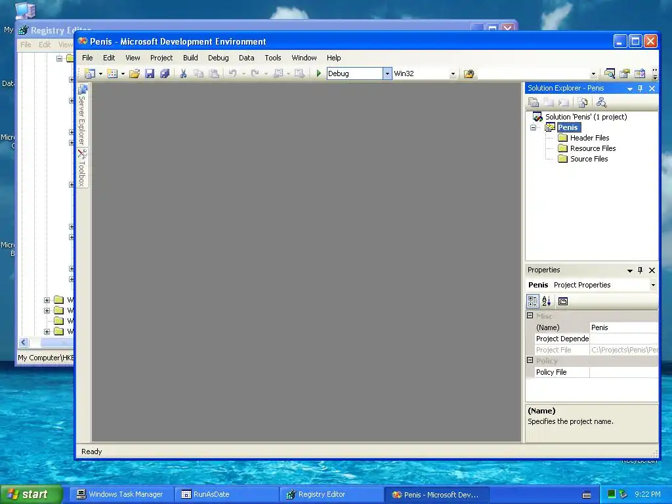Collapse the Misc category in Properties

coord(530,316)
